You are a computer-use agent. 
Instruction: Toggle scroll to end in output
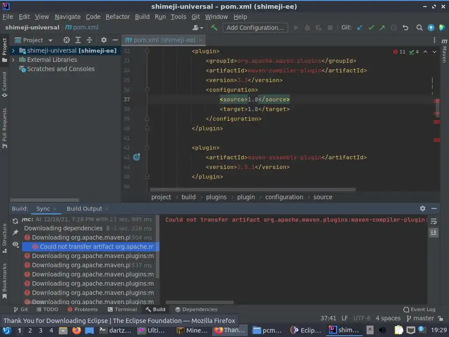(434, 233)
